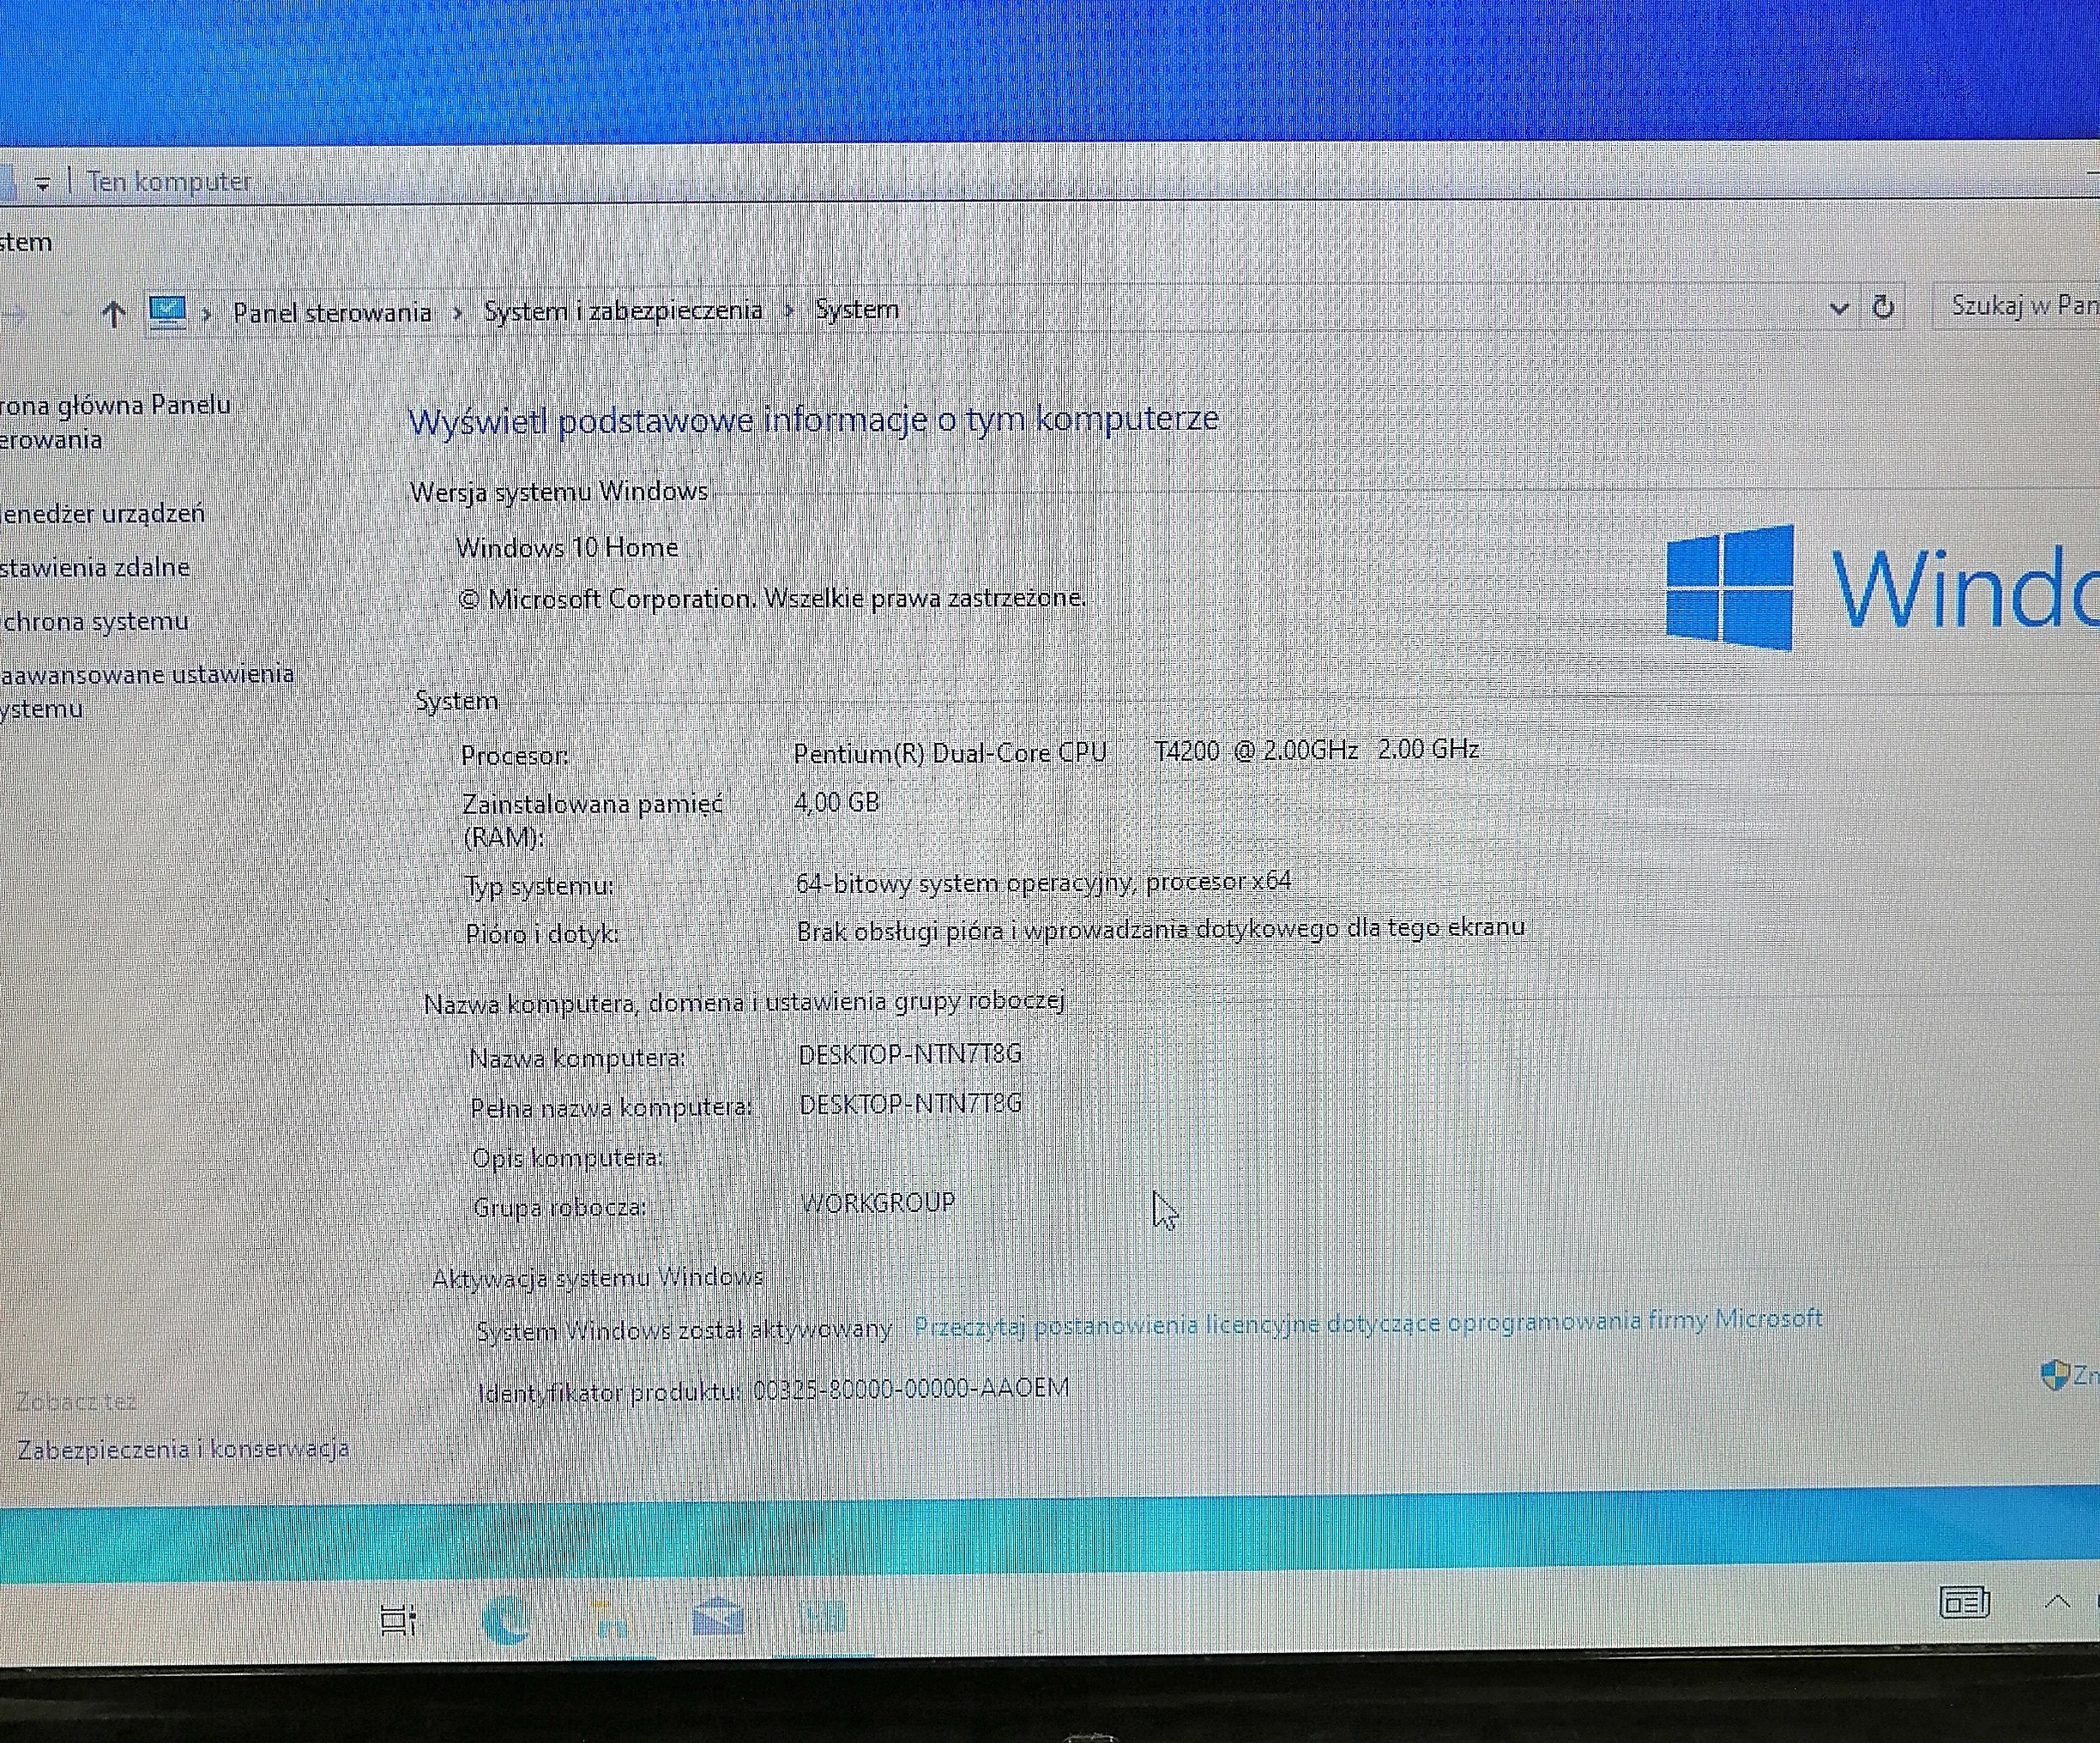Refresh the System page
Screen dimensions: 2100x1743
point(1883,307)
